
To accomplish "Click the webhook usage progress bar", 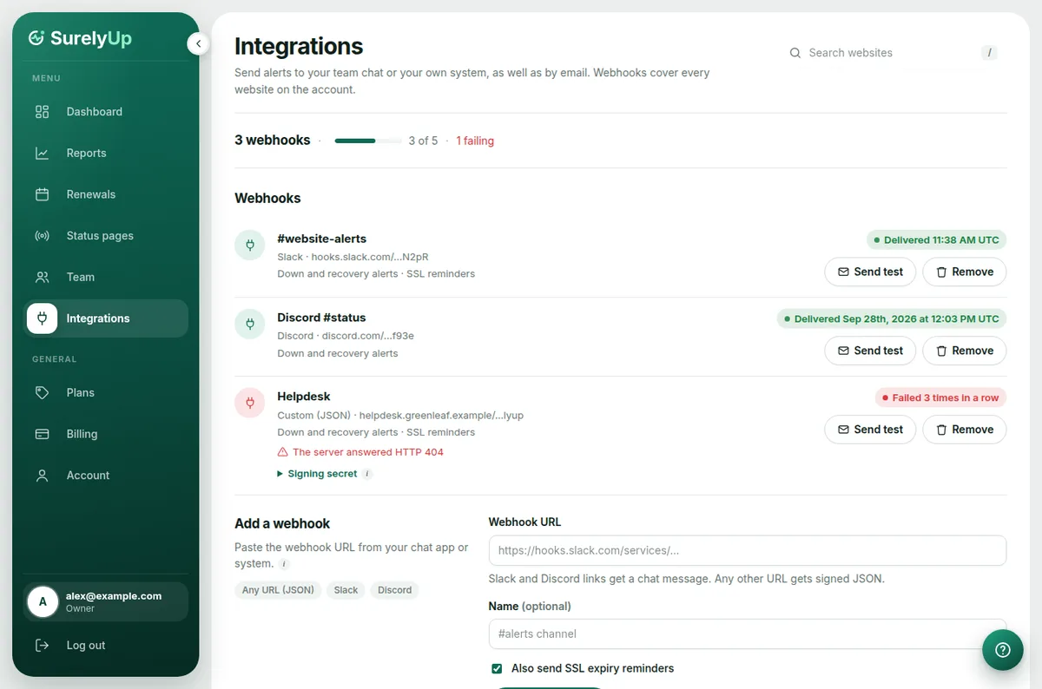I will coord(368,141).
